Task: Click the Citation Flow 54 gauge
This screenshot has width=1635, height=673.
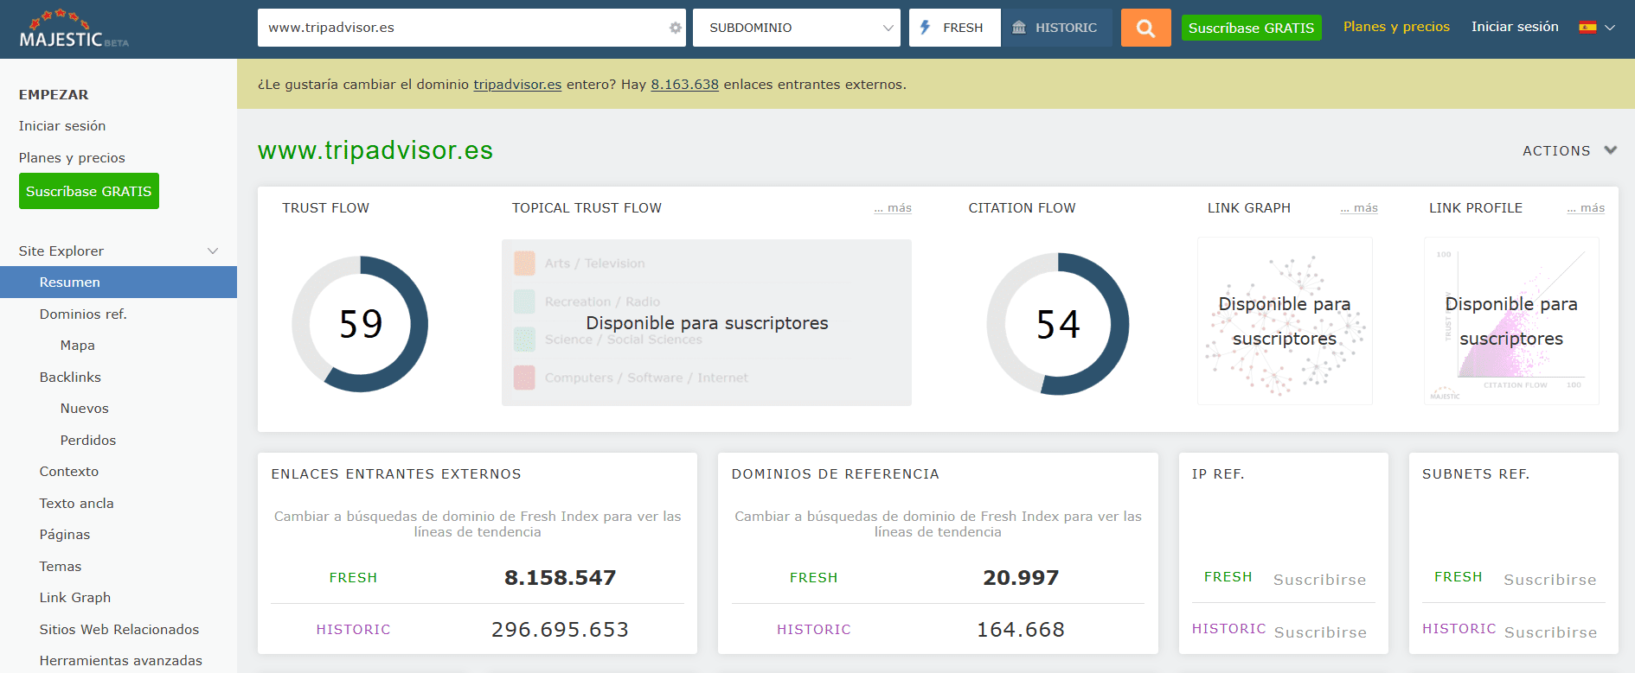Action: click(x=1058, y=324)
